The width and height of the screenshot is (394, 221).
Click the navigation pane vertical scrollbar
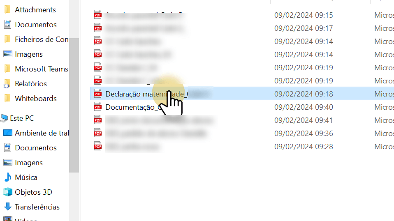tap(74, 105)
